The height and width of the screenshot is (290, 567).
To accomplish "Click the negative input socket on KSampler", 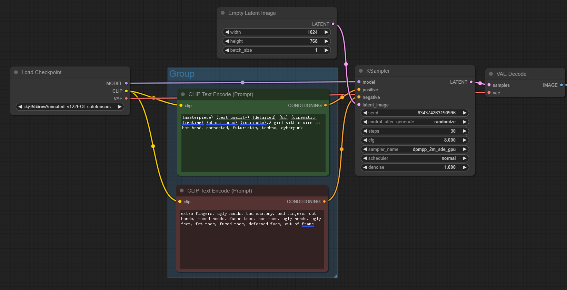I will (359, 97).
